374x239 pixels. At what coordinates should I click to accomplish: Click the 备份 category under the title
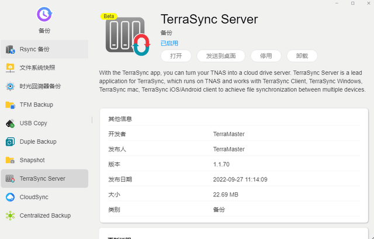tap(166, 33)
